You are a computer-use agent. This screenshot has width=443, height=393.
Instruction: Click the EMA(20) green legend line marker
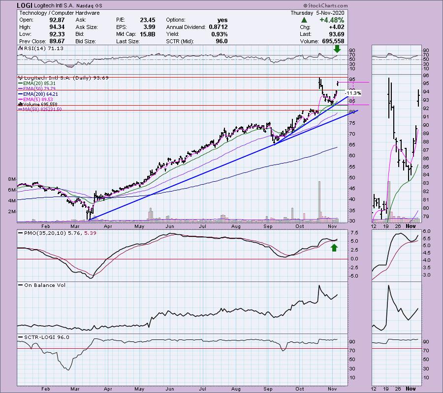21,83
